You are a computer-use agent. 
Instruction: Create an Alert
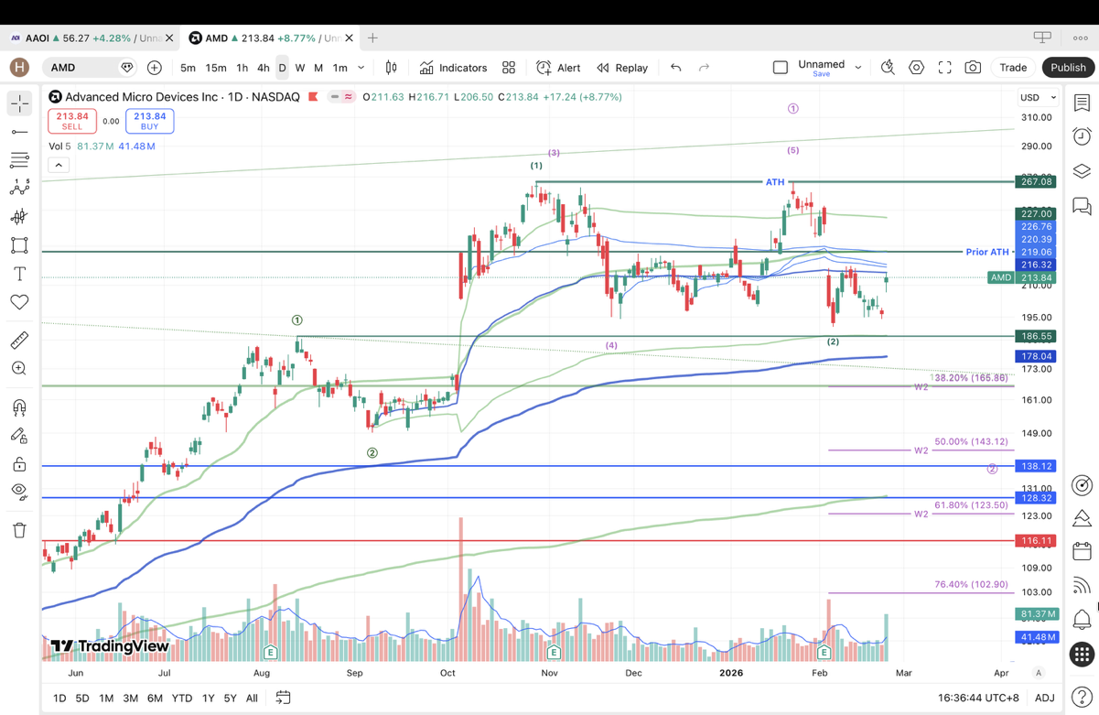click(558, 68)
